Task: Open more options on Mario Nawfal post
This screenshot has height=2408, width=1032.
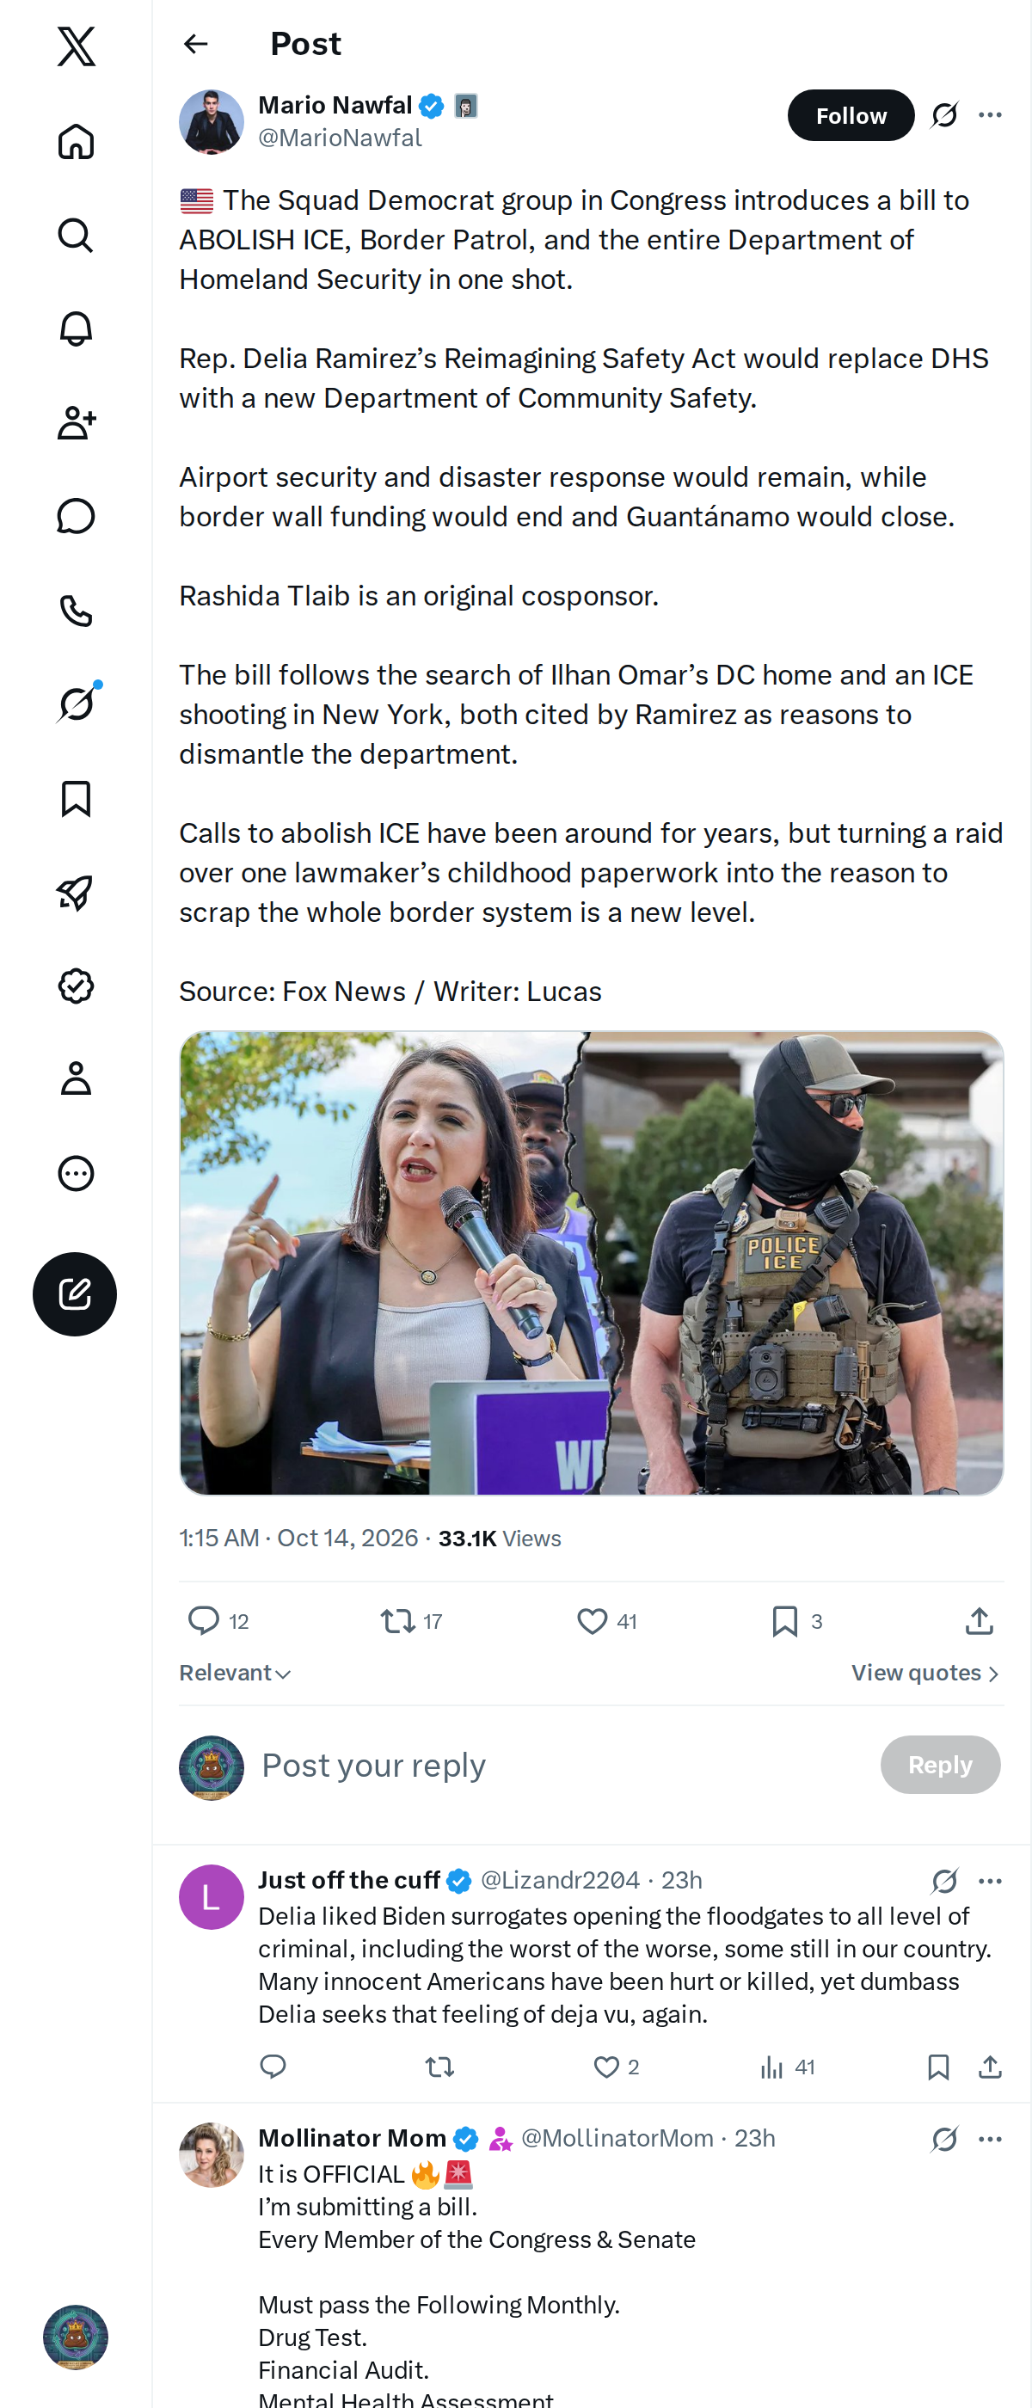Action: pos(990,115)
